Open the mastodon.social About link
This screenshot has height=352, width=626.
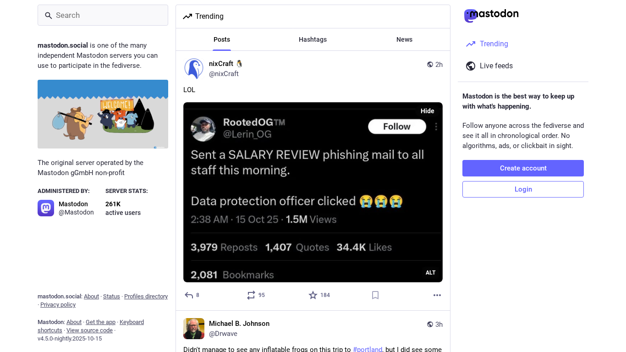pos(91,297)
